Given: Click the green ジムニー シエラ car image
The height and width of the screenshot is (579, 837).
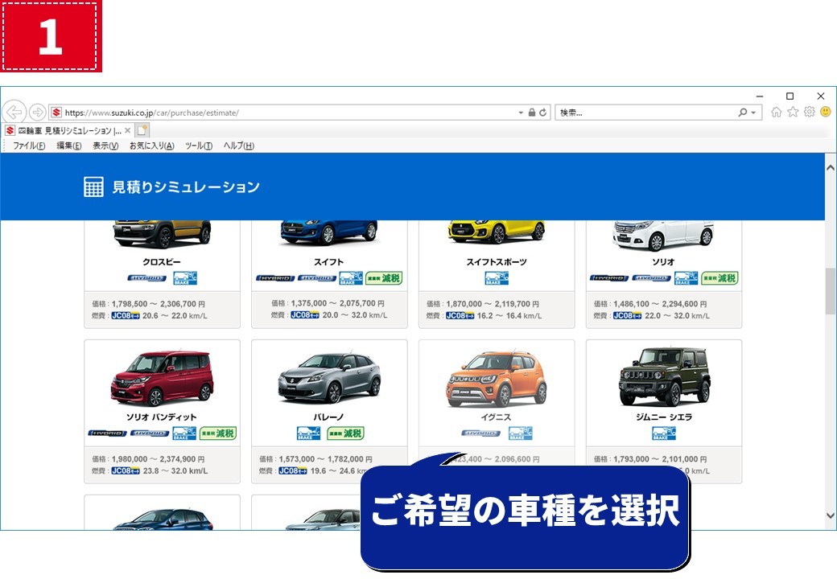Looking at the screenshot, I should click(x=665, y=377).
